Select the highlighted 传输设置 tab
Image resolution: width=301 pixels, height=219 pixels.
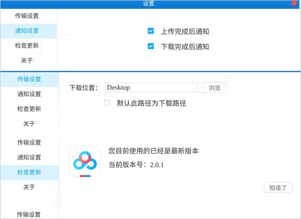coord(30,79)
